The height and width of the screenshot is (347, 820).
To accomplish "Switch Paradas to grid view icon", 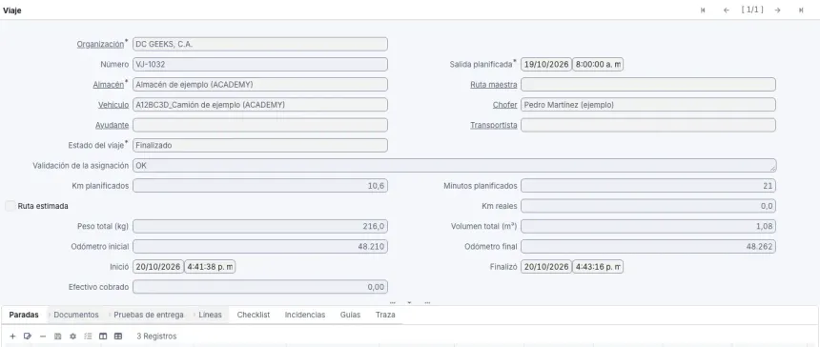I will tap(118, 337).
